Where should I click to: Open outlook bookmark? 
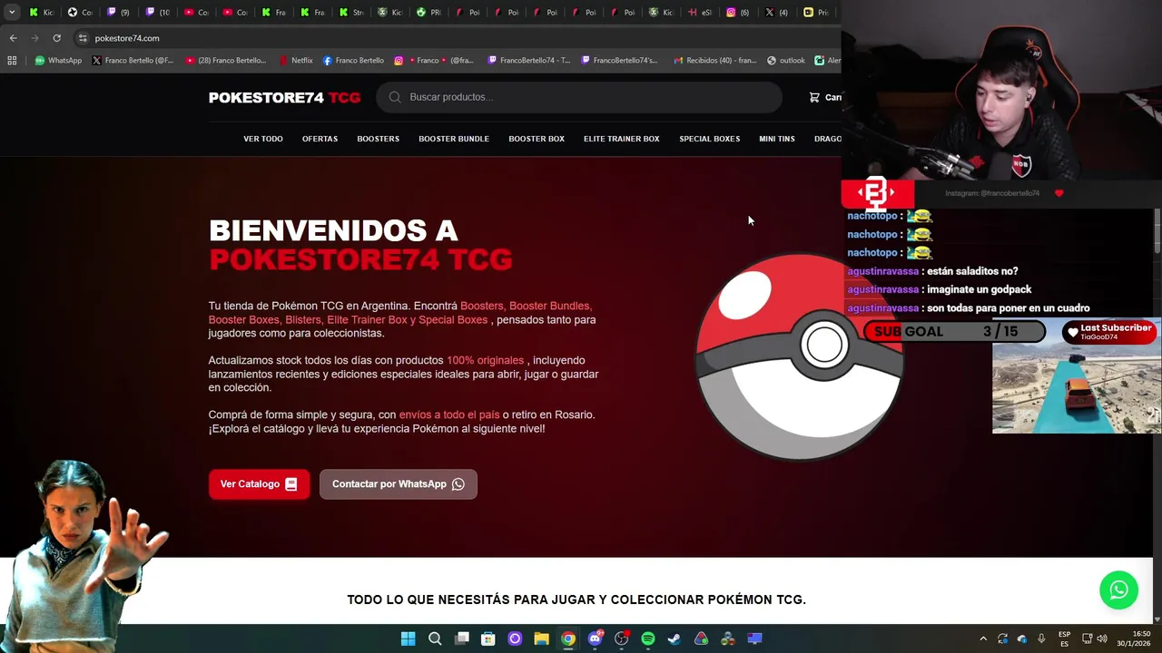click(x=786, y=61)
